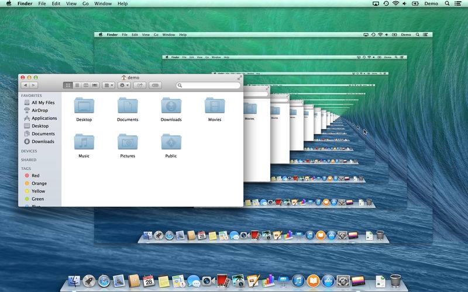Open Safari compass icon in bottom Dock
Screen dimensions: 468x292
tap(104, 281)
